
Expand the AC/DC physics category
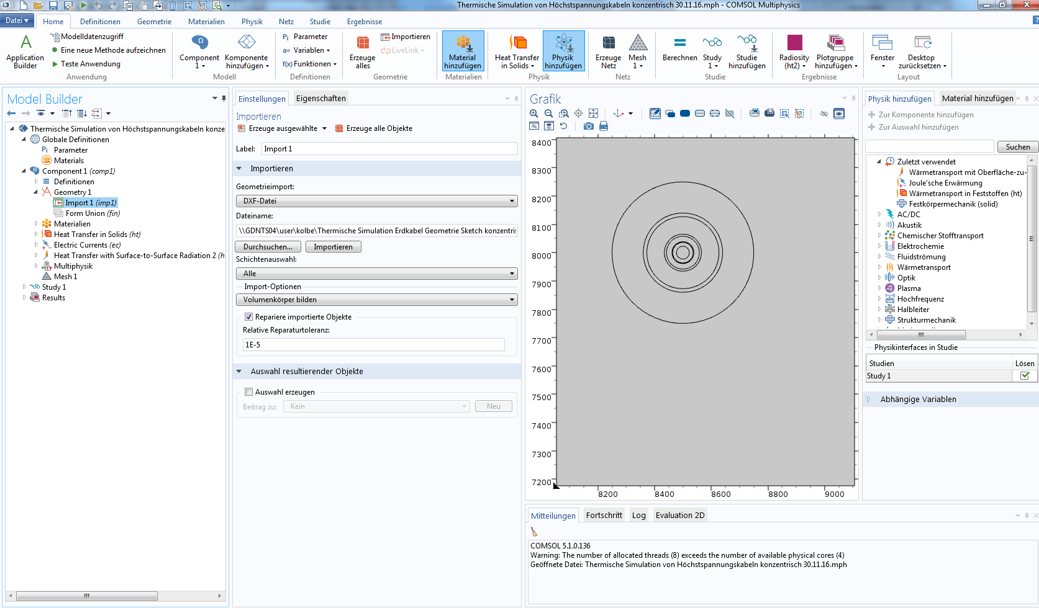[879, 215]
